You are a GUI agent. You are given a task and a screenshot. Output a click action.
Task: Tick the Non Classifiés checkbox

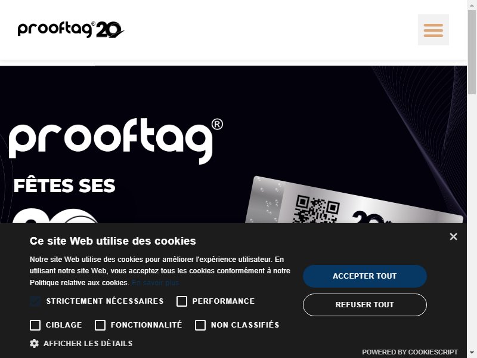(x=200, y=325)
